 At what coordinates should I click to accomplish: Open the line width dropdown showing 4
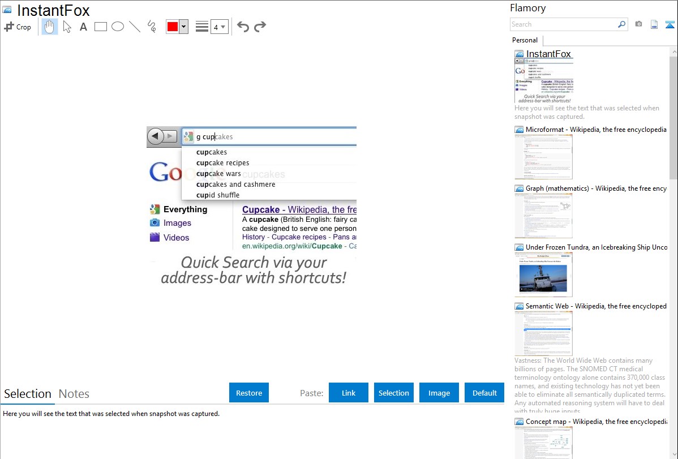tap(219, 27)
